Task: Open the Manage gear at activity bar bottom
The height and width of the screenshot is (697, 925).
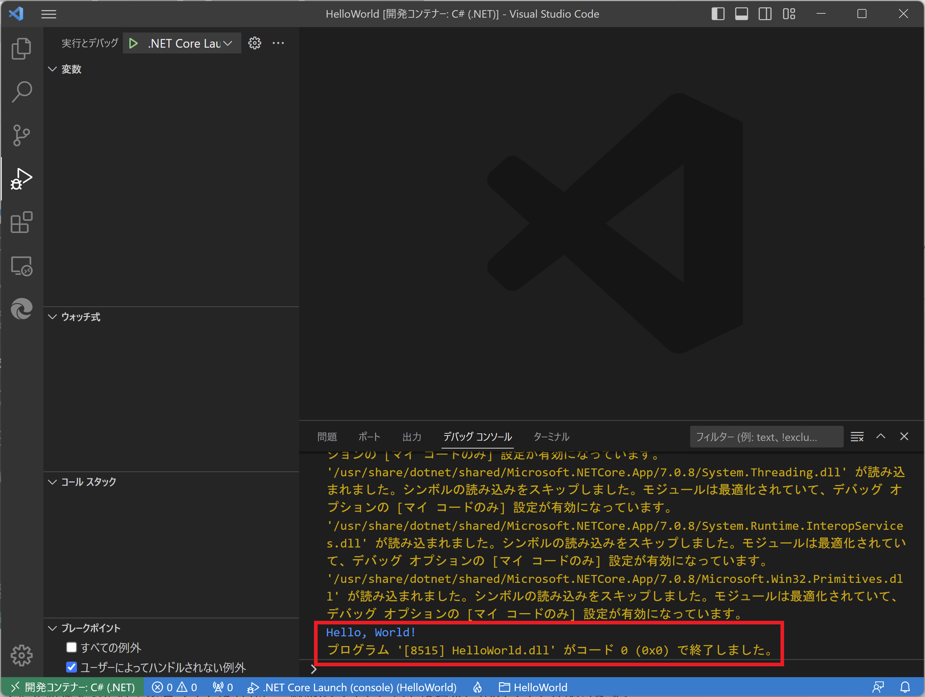Action: [x=21, y=655]
